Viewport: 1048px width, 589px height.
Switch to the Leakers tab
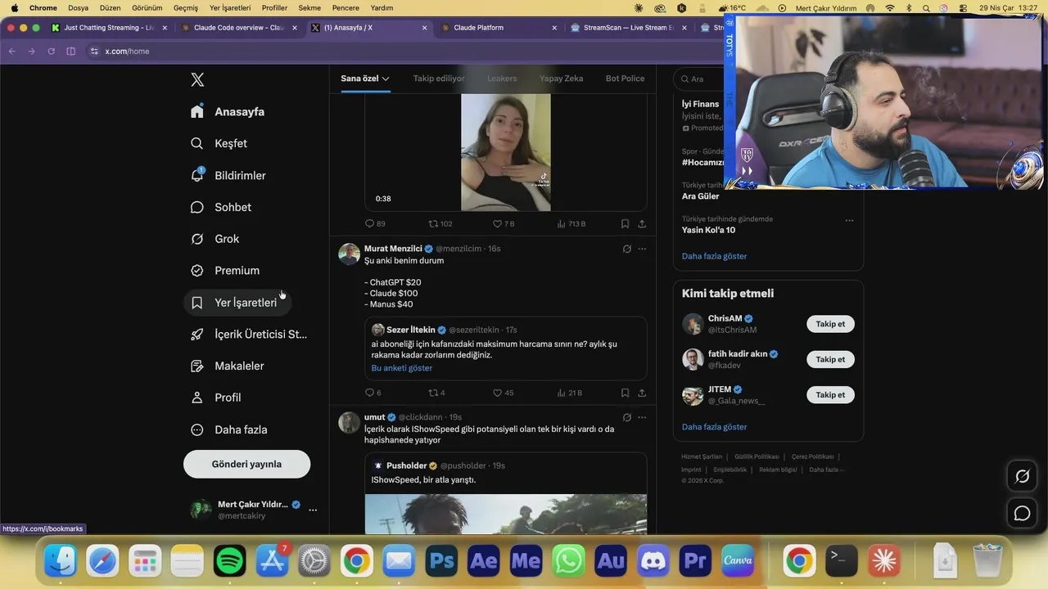(502, 79)
